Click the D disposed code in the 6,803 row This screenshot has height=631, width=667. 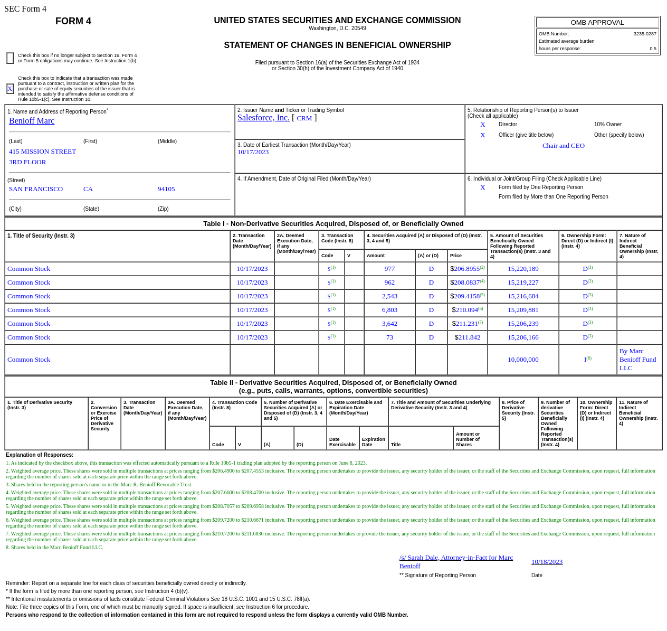[431, 310]
